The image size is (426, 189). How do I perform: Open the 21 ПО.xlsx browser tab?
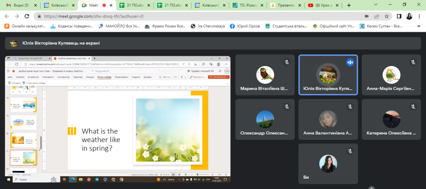[172, 5]
